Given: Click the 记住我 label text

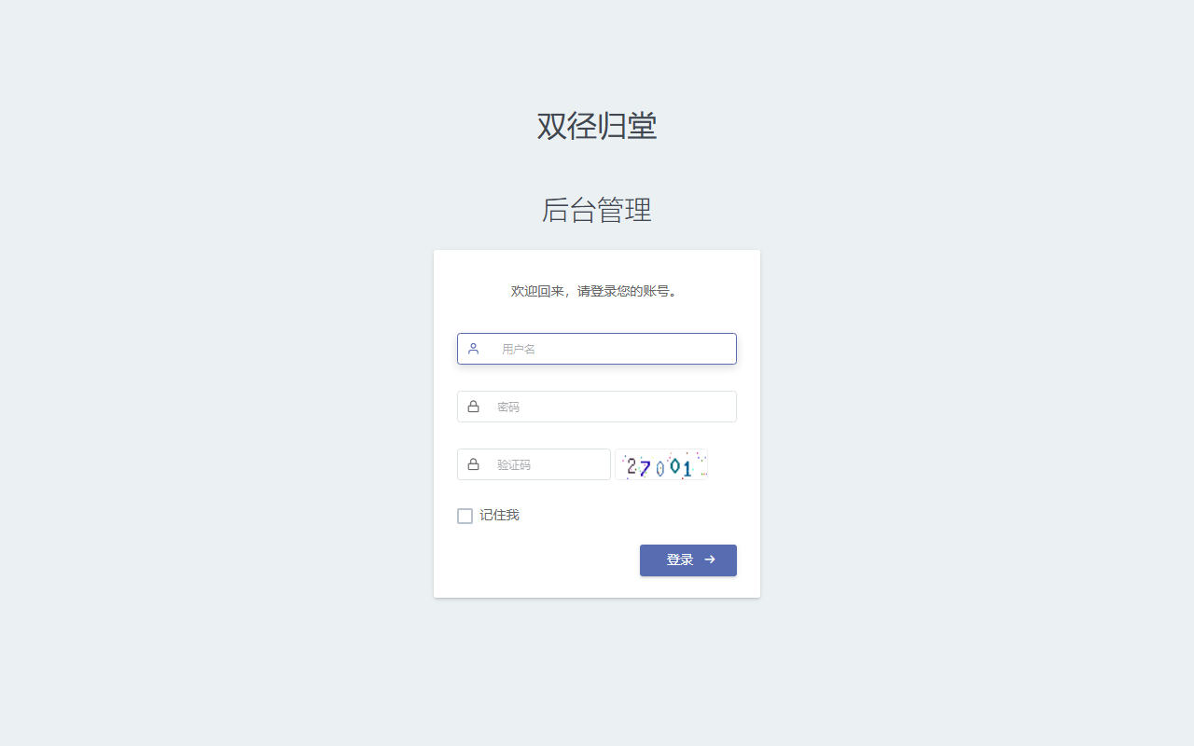Looking at the screenshot, I should [x=499, y=515].
